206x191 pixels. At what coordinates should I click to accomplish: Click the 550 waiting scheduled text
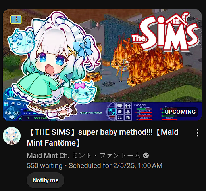tap(94, 166)
